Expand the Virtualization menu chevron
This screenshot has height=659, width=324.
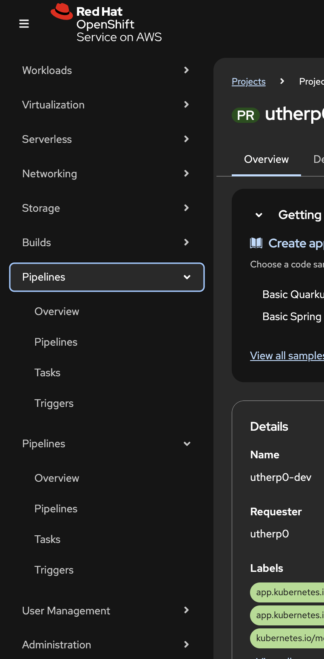point(186,105)
